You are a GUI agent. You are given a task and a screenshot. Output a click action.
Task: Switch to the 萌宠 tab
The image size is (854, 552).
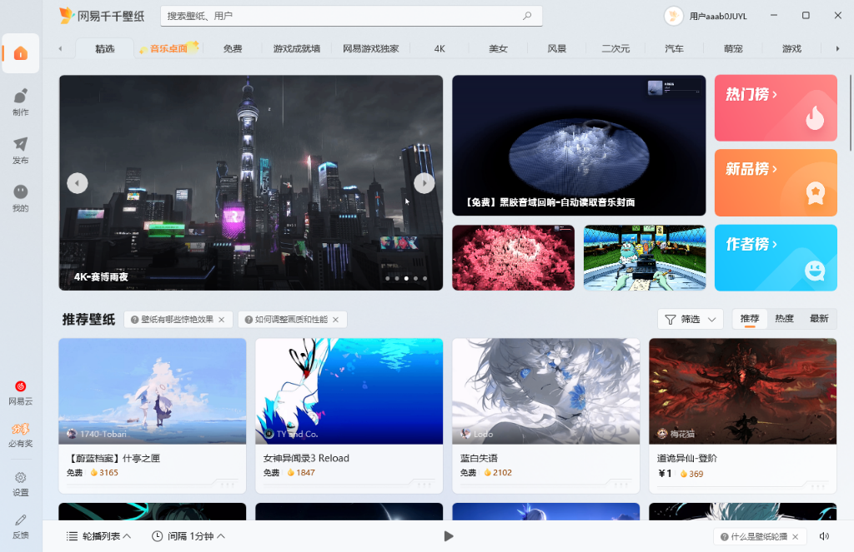click(733, 48)
